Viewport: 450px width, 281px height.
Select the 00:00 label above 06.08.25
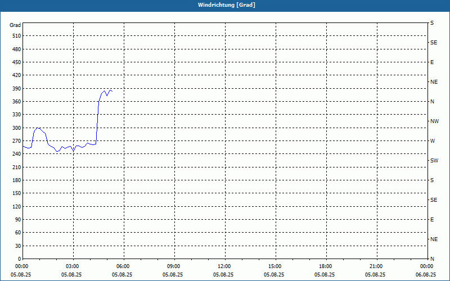click(427, 266)
